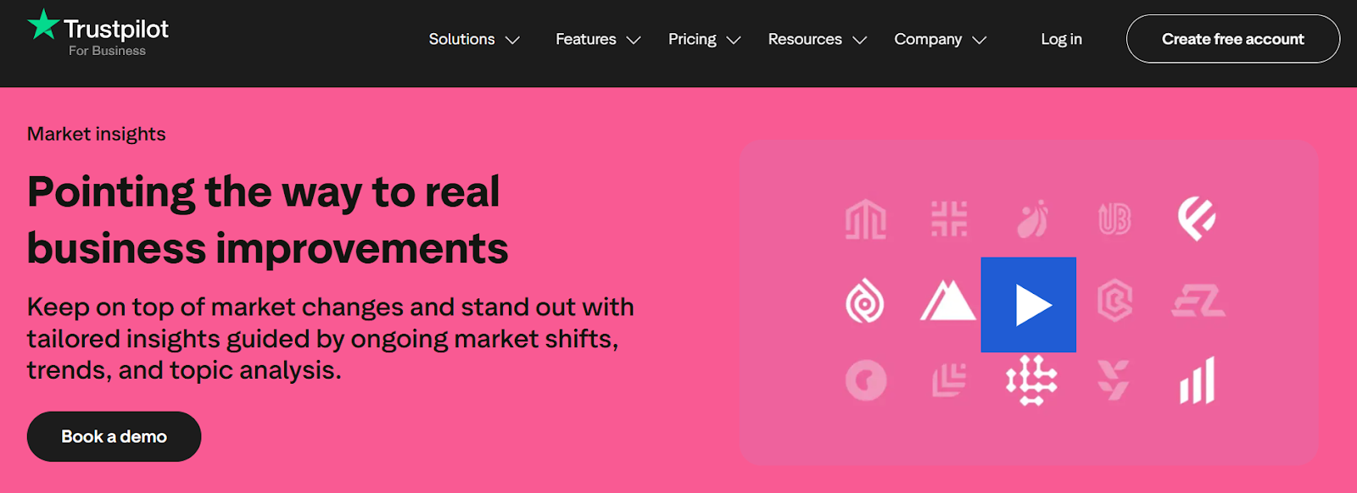
Task: Go to the Log in page
Action: pos(1061,39)
